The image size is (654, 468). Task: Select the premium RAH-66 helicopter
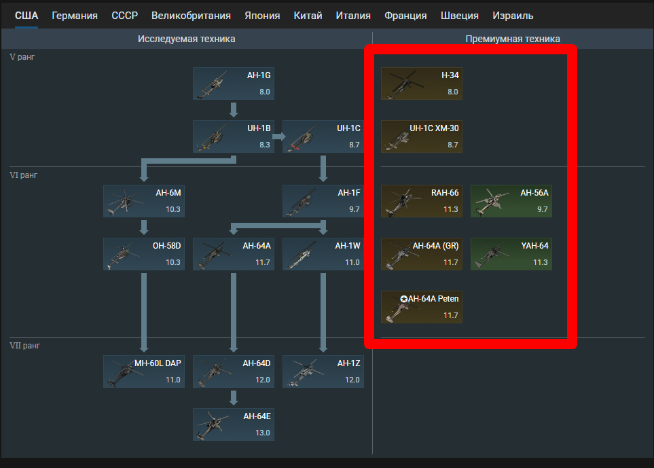point(421,201)
